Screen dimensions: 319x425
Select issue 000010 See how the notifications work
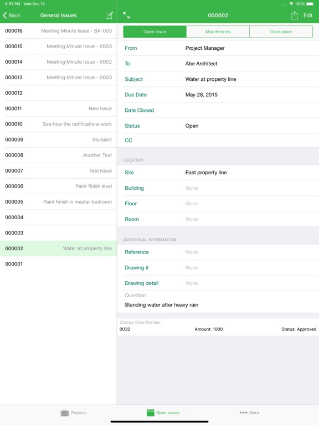58,124
